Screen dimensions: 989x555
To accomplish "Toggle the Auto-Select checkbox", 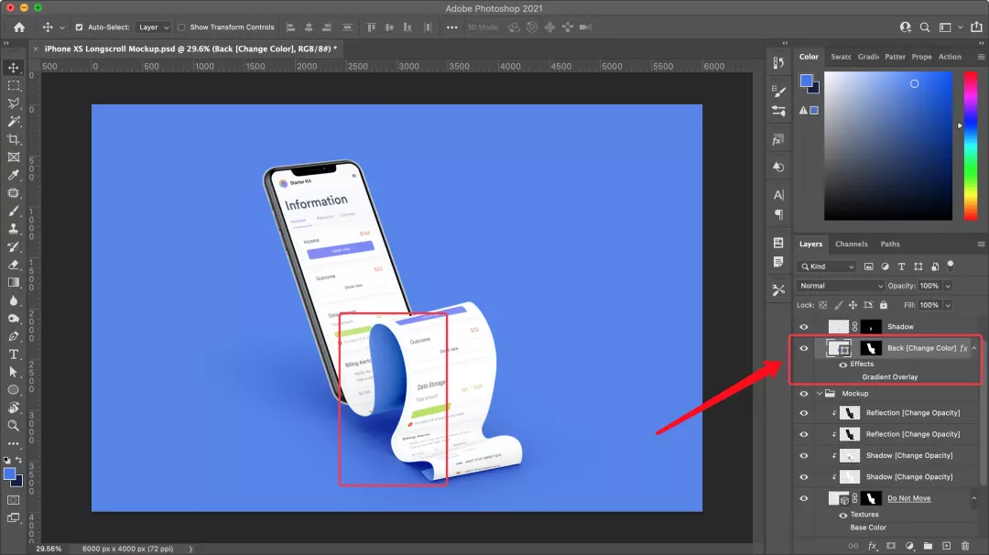I will tap(79, 27).
